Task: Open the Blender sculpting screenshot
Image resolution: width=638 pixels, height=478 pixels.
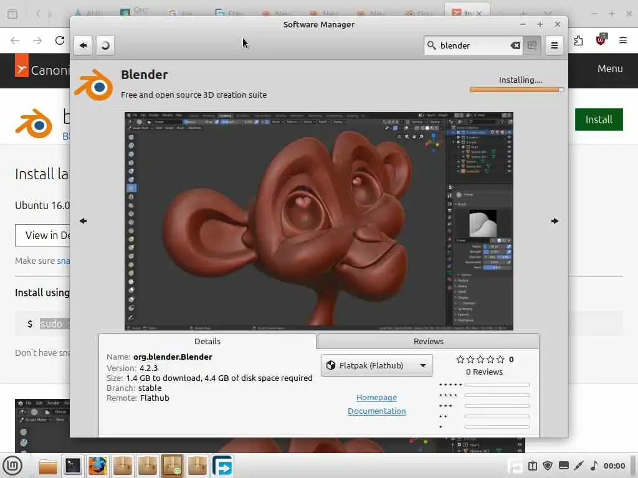Action: click(x=319, y=221)
